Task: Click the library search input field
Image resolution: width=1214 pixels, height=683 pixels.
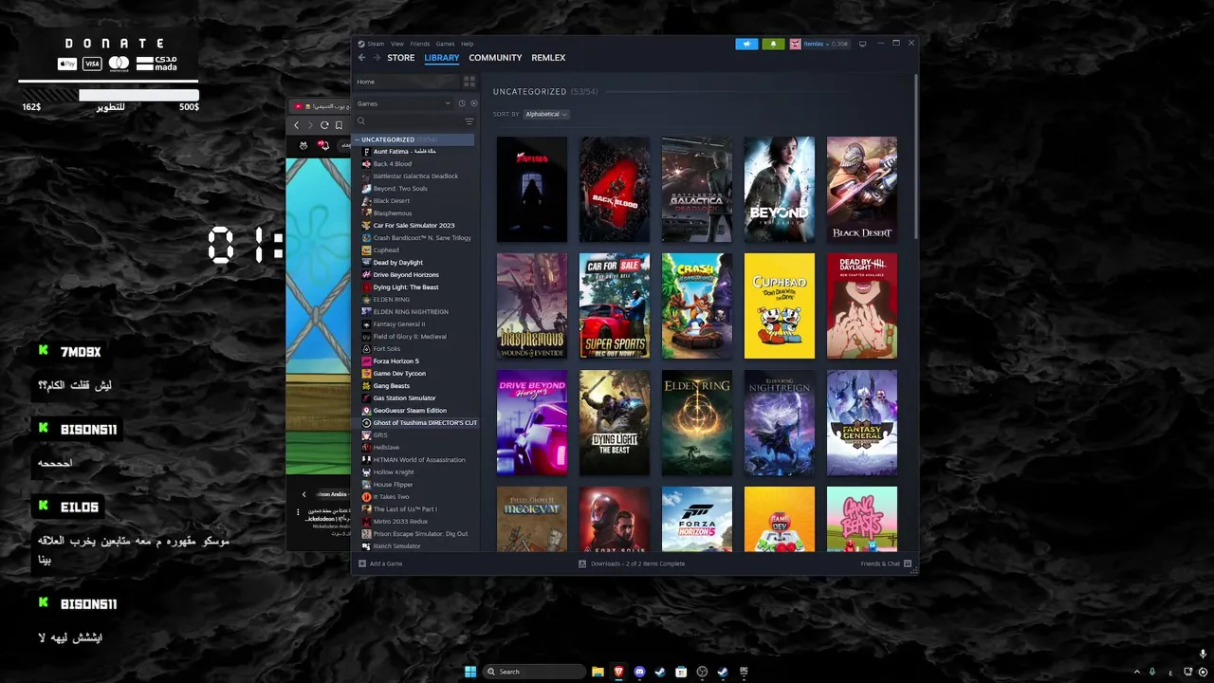Action: pyautogui.click(x=414, y=121)
